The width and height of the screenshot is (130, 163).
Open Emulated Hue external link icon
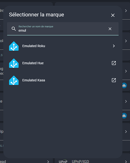pos(114,63)
